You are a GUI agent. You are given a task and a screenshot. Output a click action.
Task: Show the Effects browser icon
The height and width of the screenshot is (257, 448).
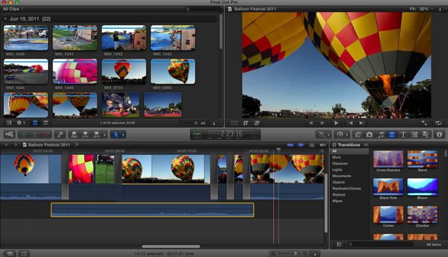358,134
